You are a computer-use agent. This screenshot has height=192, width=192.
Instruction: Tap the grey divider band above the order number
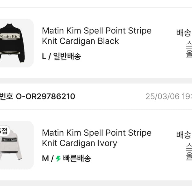96,81
